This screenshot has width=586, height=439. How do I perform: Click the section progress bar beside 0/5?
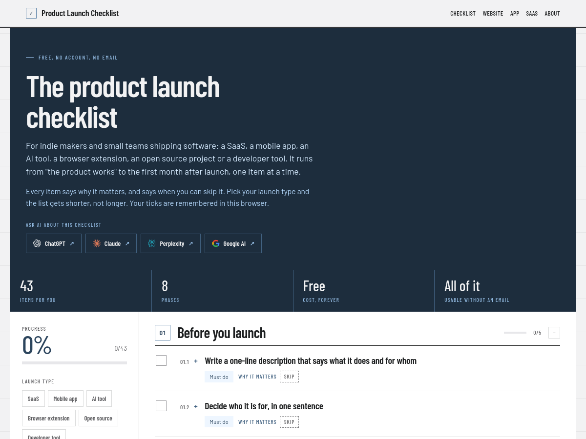[x=515, y=333]
